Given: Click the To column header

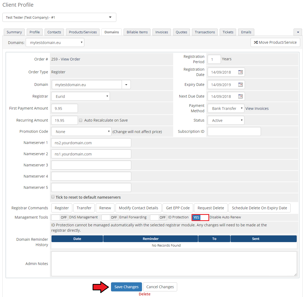Looking at the screenshot, I should (214, 239).
